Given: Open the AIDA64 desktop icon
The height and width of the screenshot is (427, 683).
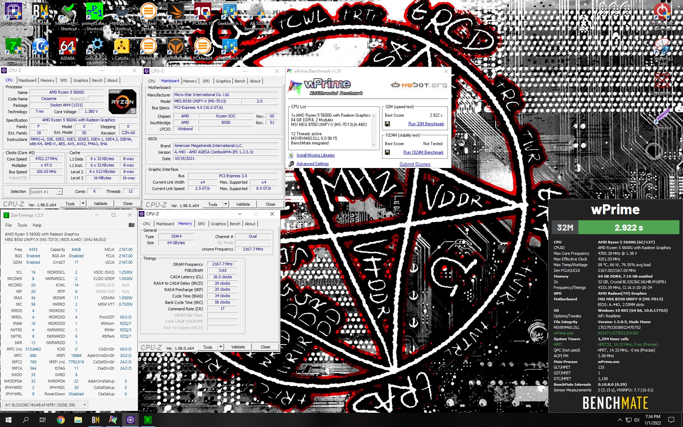Looking at the screenshot, I should tap(68, 49).
